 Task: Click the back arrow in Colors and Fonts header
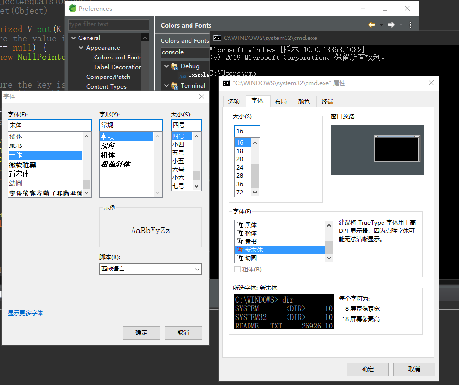(372, 25)
